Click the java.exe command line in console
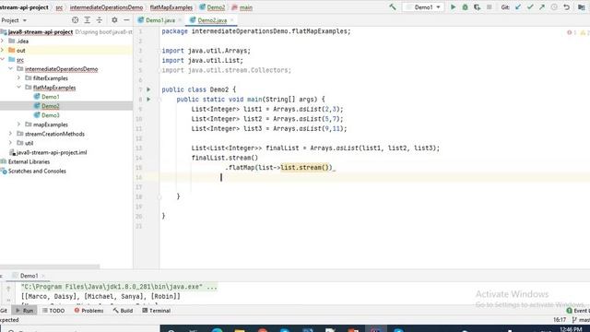590x332 pixels. coord(119,287)
